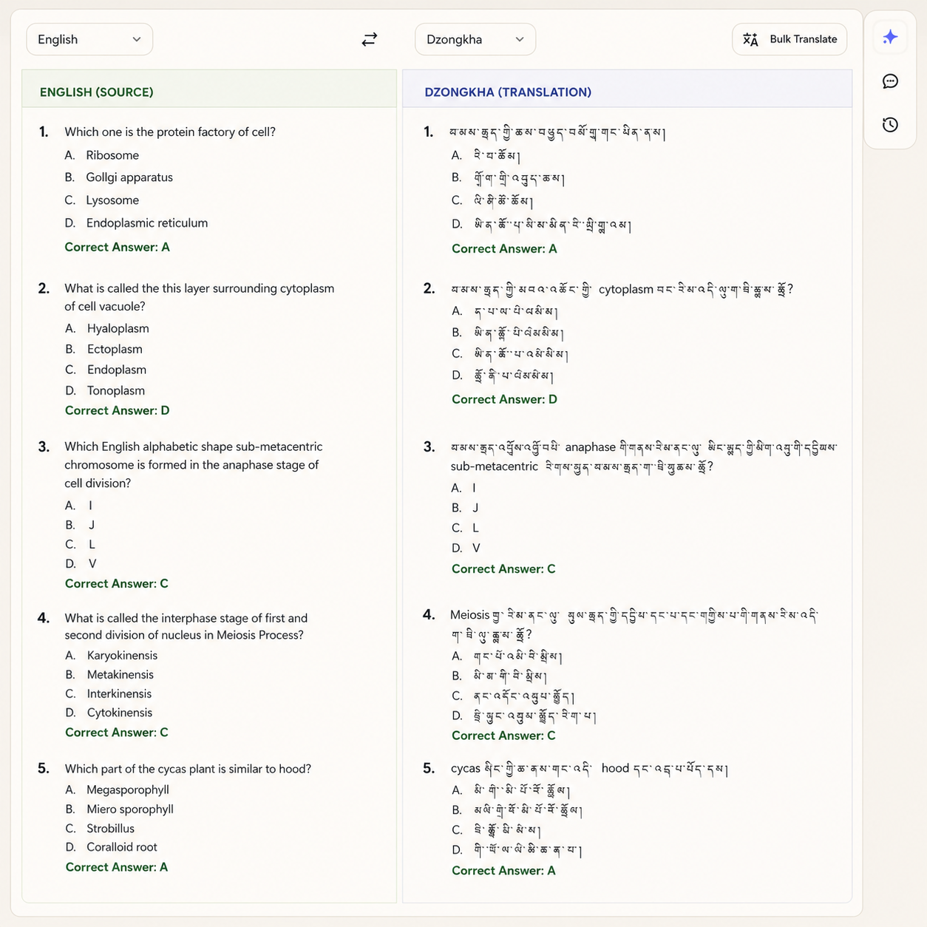Open the sparkle AI assistant icon
Viewport: 927px width, 927px height.
pyautogui.click(x=890, y=37)
